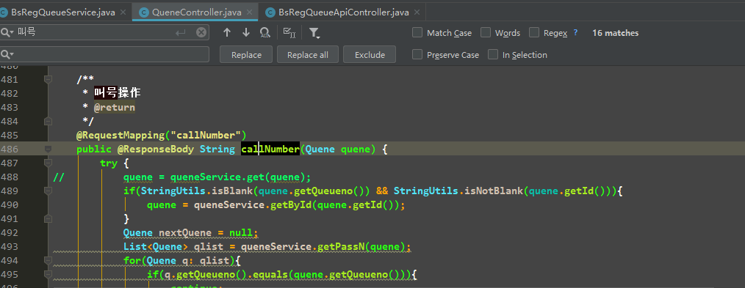Close the BsRegQueueService.java tab
Screen dimensions: 745x288
[x=123, y=12]
